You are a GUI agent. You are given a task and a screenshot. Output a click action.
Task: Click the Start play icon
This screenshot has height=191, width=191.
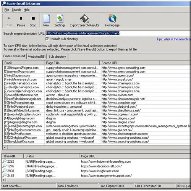(x=9, y=18)
